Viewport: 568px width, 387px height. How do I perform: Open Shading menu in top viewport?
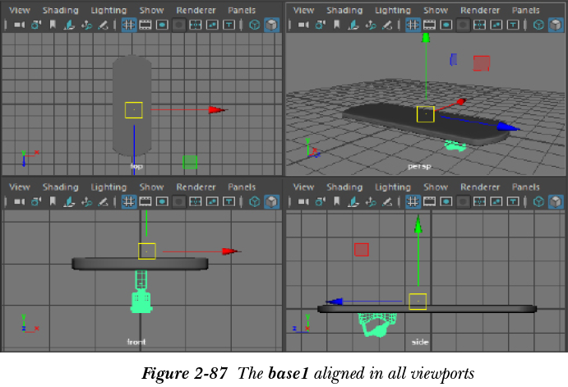[x=60, y=11]
